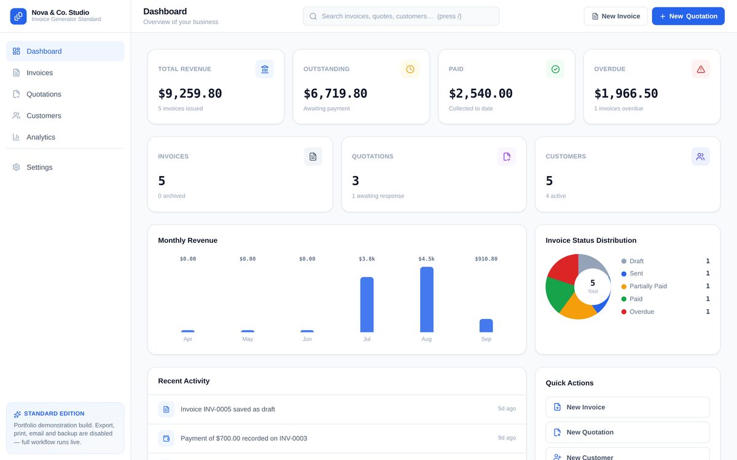Click the '1 invoices overdue' caption
737x460 pixels.
tap(618, 109)
